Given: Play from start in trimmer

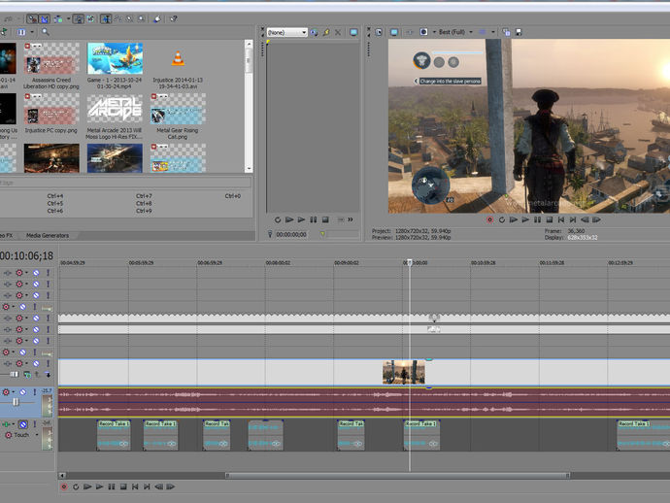Looking at the screenshot, I should pyautogui.click(x=289, y=219).
